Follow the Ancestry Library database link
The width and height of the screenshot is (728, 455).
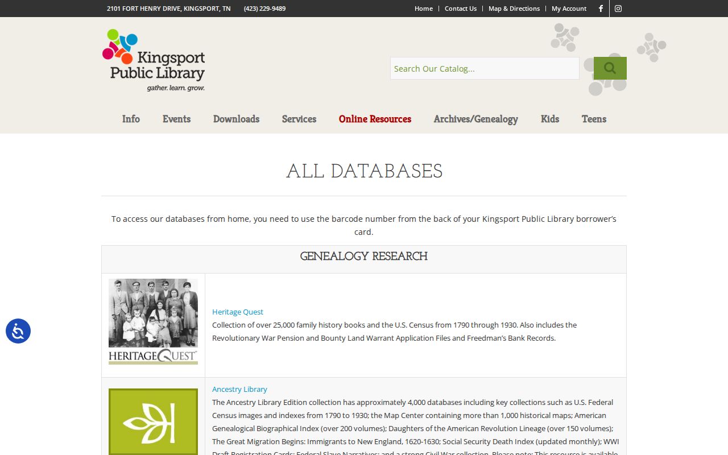pyautogui.click(x=239, y=389)
